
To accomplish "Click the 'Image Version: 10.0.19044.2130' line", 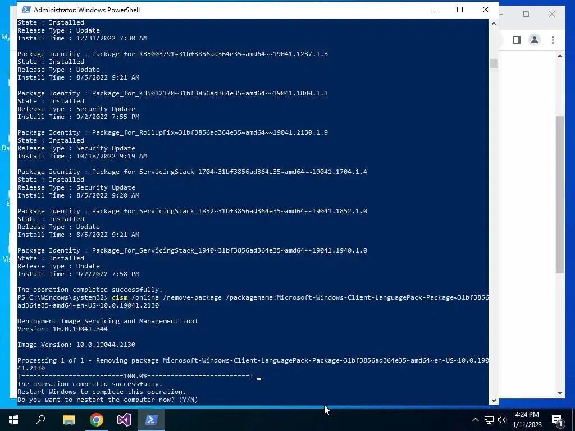I will [76, 345].
